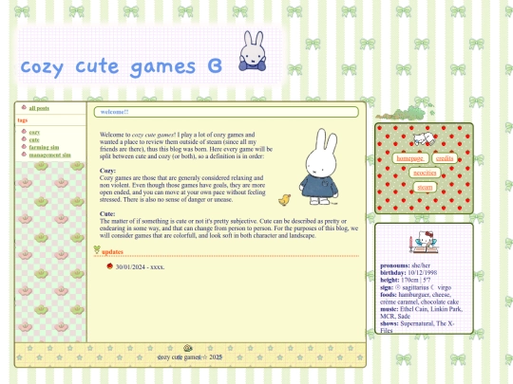Click the bullet icon beside farming sim
Image resolution: width=513 pixels, height=384 pixels.
click(x=24, y=146)
